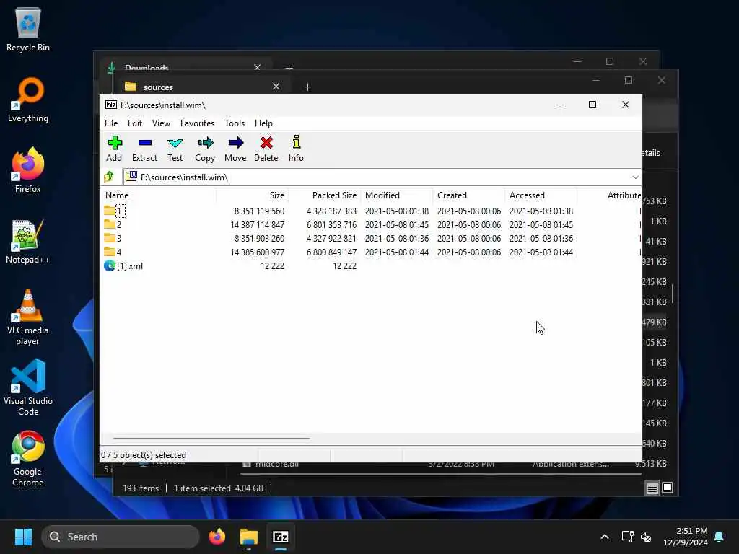This screenshot has height=554, width=739.
Task: Open the Windows Start menu
Action: point(23,537)
